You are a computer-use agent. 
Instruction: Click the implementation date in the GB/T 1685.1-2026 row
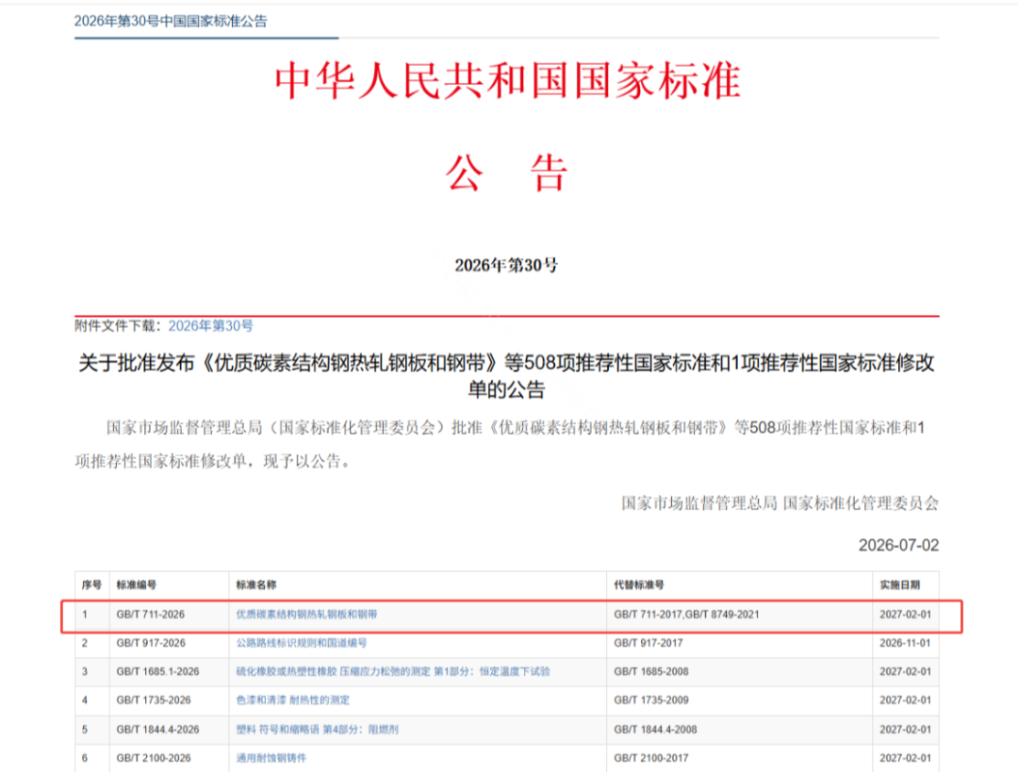click(x=905, y=671)
